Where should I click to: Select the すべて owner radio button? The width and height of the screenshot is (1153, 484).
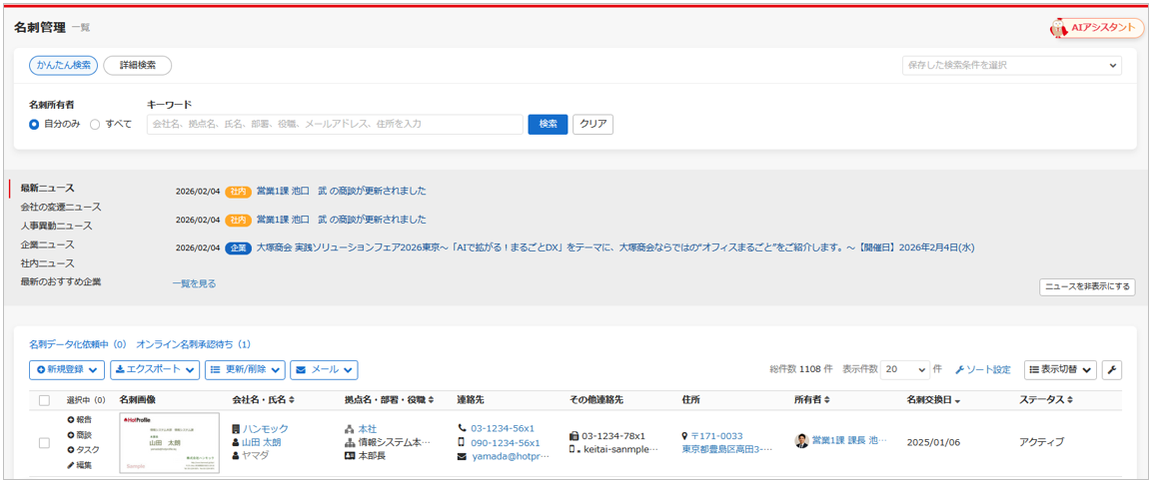95,125
